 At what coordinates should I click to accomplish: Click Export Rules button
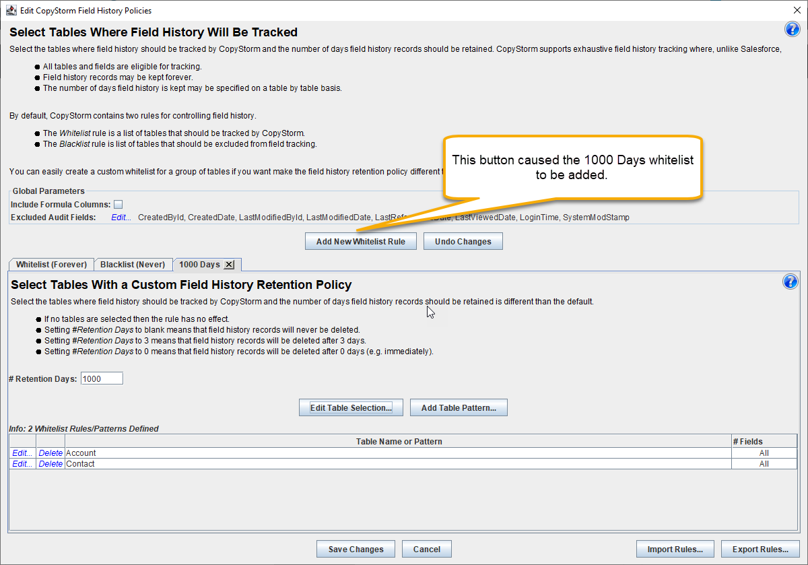[760, 549]
